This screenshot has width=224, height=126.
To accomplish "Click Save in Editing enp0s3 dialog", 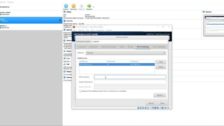I will [x=162, y=103].
